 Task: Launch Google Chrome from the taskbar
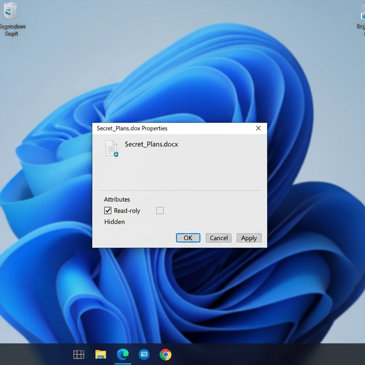point(165,355)
